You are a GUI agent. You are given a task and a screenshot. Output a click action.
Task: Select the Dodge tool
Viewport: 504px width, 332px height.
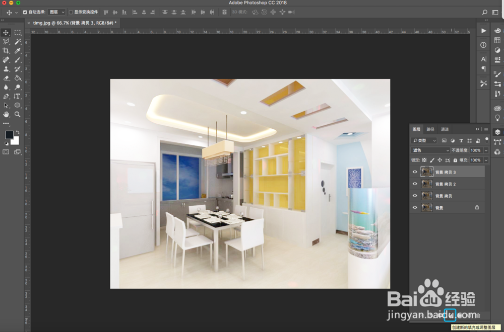pos(17,87)
